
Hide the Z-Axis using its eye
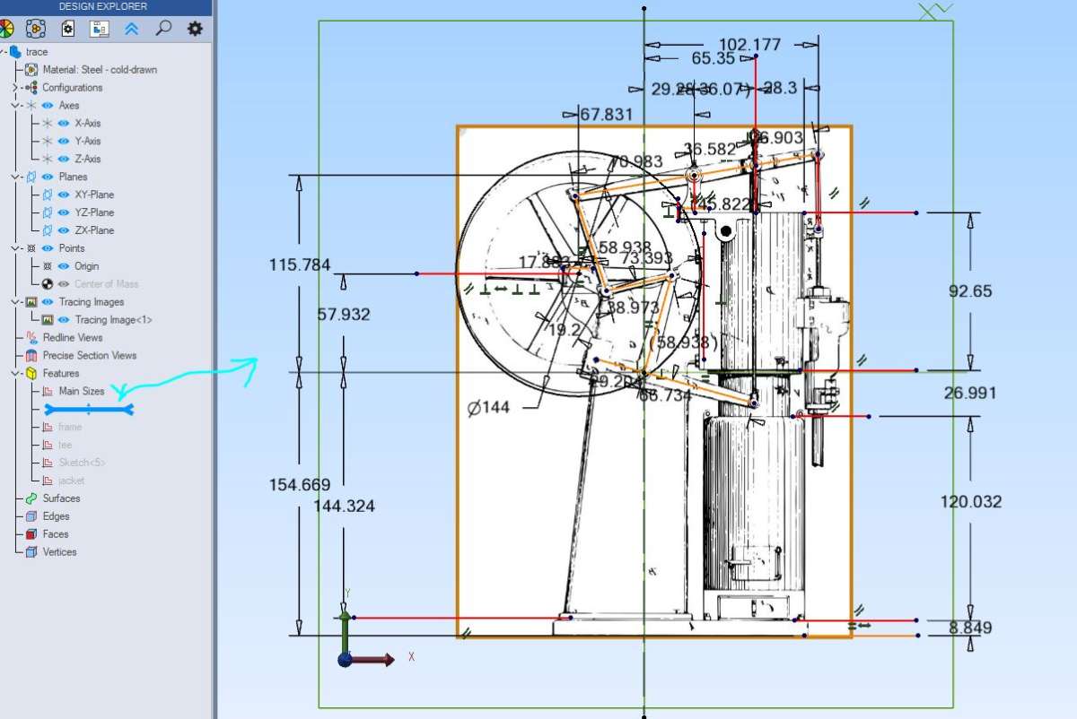coord(64,159)
